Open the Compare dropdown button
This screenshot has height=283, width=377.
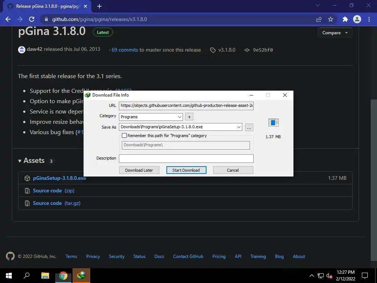pyautogui.click(x=335, y=33)
